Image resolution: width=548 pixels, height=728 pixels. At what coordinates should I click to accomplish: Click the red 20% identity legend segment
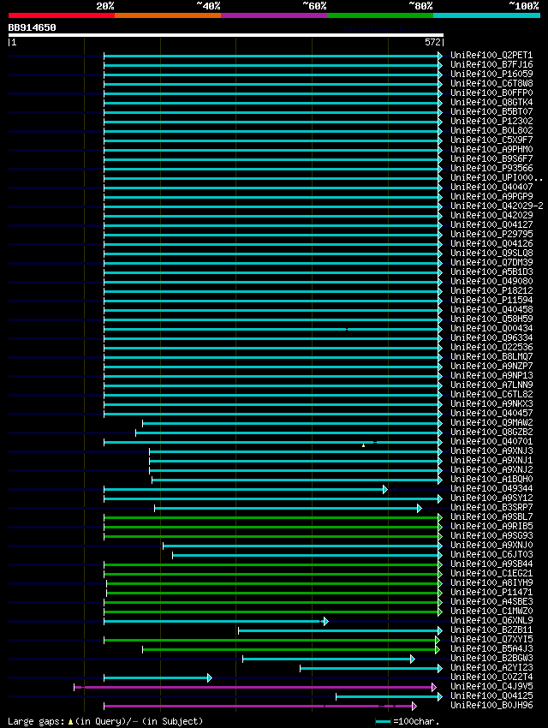click(62, 15)
